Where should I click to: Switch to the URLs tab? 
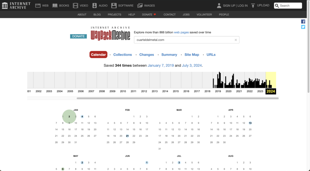[x=211, y=55]
